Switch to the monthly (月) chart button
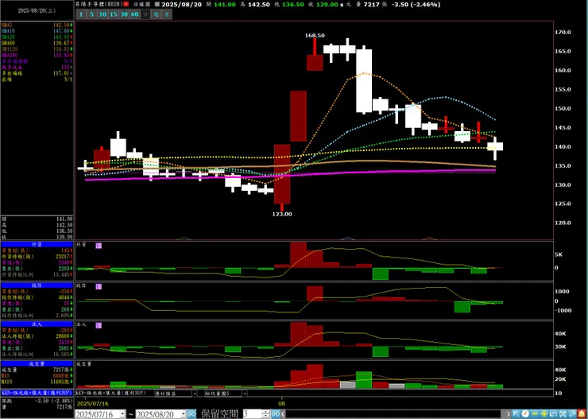Viewport: 588px width, 419px height. point(167,14)
